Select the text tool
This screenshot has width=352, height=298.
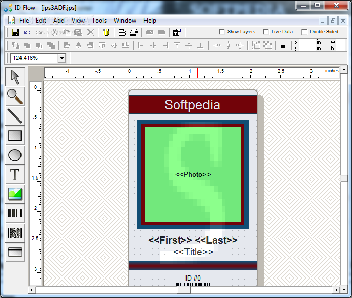(x=15, y=174)
